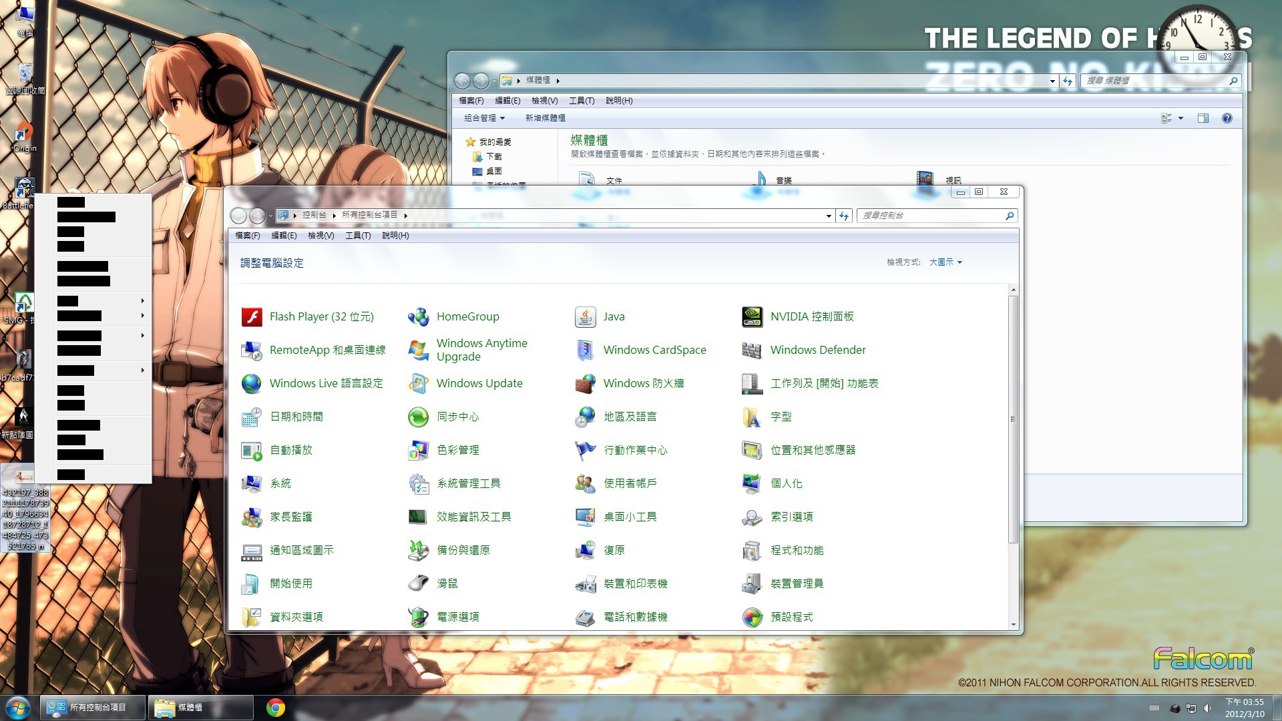Expand 所有控制台項目 breadcrumb arrow
1282x721 pixels.
tap(405, 216)
